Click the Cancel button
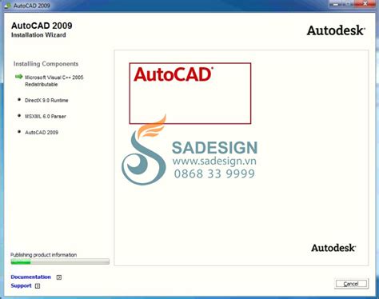 coord(351,284)
